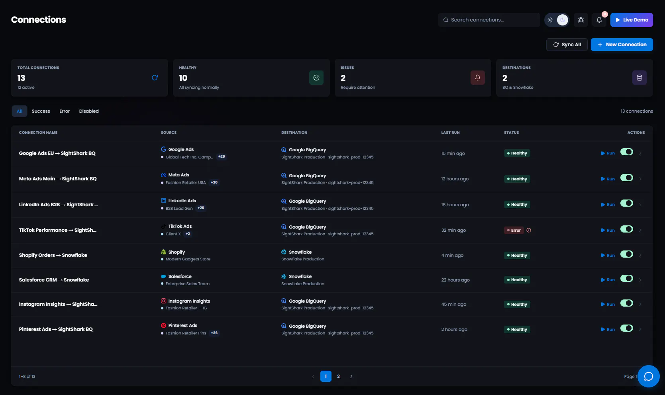Show the +29 more Google Ads accounts
Screen dimensions: 665x395
(x=222, y=157)
